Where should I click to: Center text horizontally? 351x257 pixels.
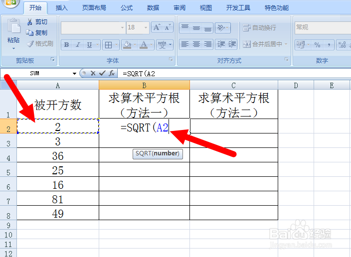pyautogui.click(x=196, y=44)
